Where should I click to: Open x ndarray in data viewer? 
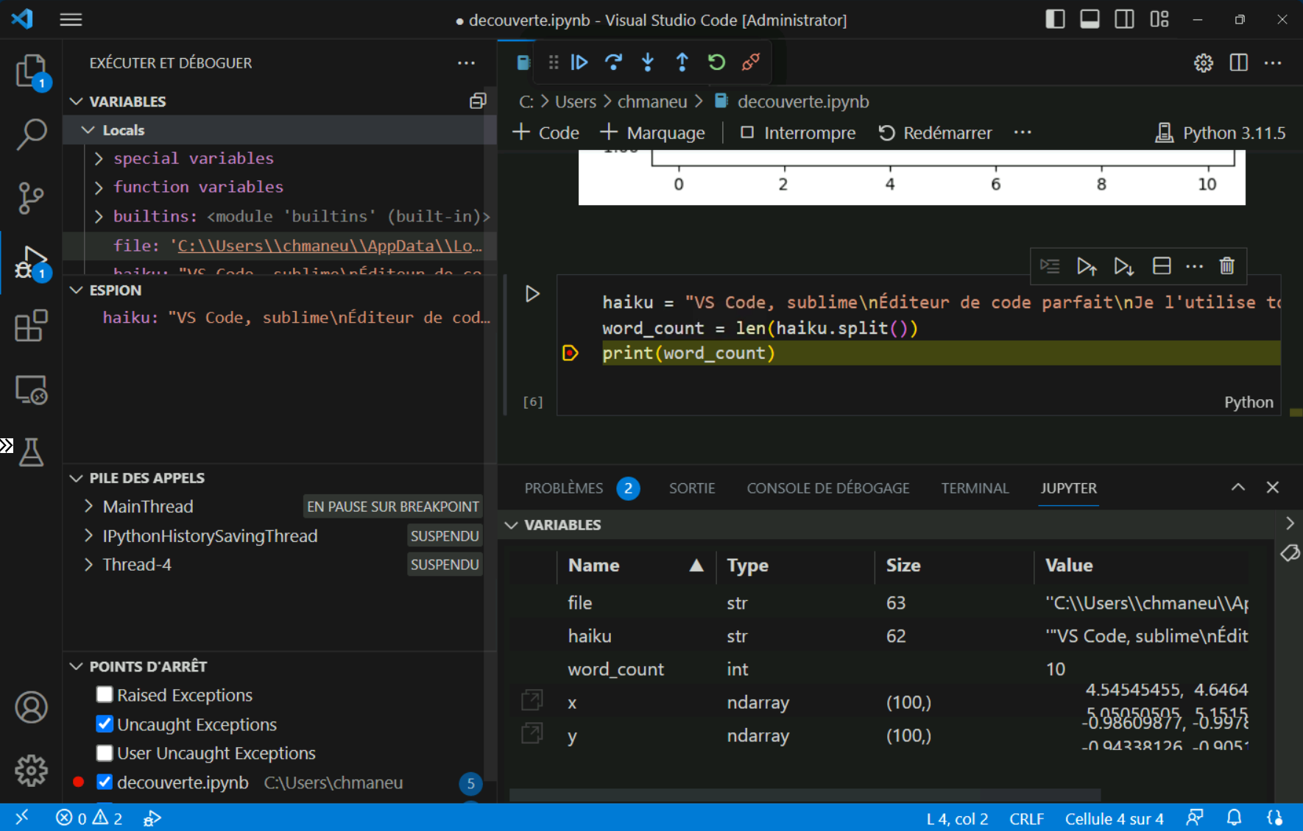click(532, 700)
